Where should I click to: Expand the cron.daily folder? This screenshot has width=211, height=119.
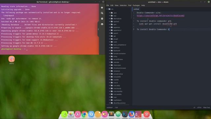click(109, 86)
